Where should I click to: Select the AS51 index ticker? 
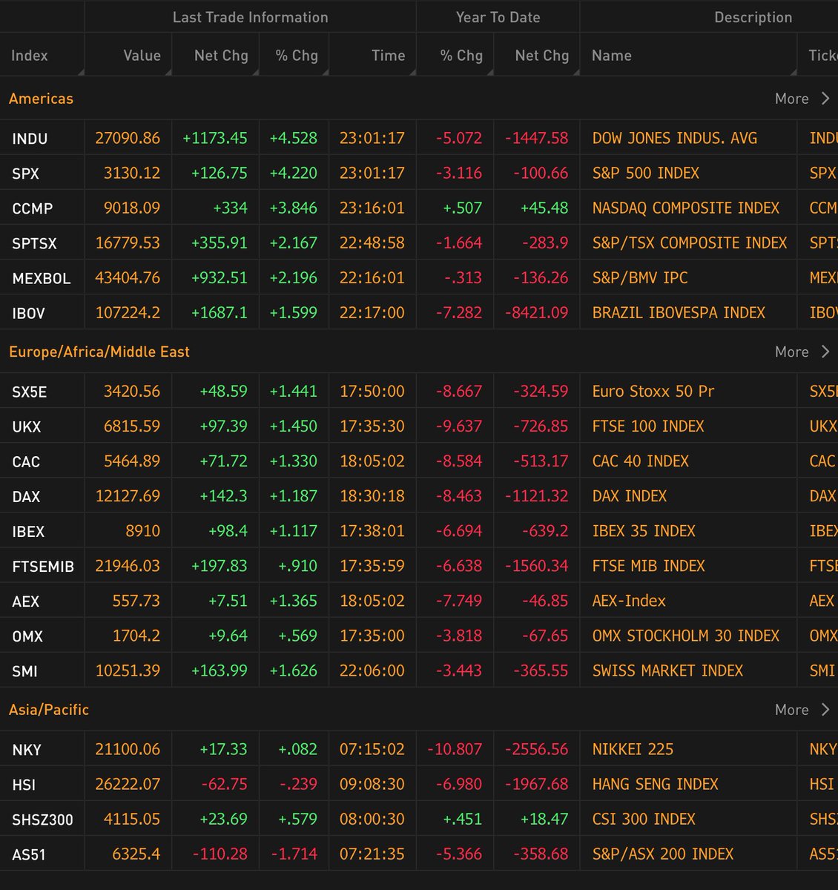click(x=29, y=854)
